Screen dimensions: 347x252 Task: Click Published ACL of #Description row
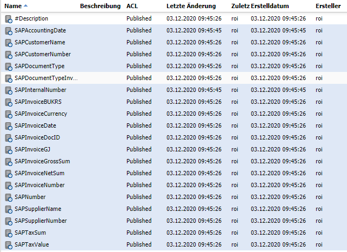click(139, 18)
